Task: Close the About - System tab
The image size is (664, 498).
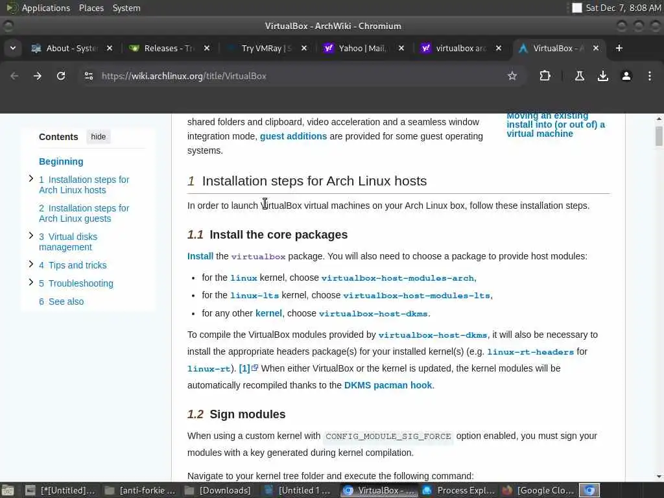Action: [109, 48]
